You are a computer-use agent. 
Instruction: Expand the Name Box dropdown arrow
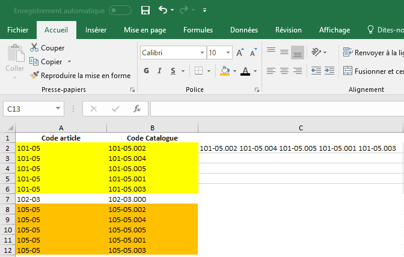coord(58,109)
